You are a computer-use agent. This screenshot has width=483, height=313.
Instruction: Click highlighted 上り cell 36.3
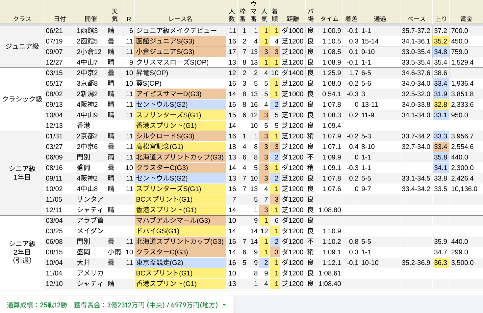[x=441, y=263]
